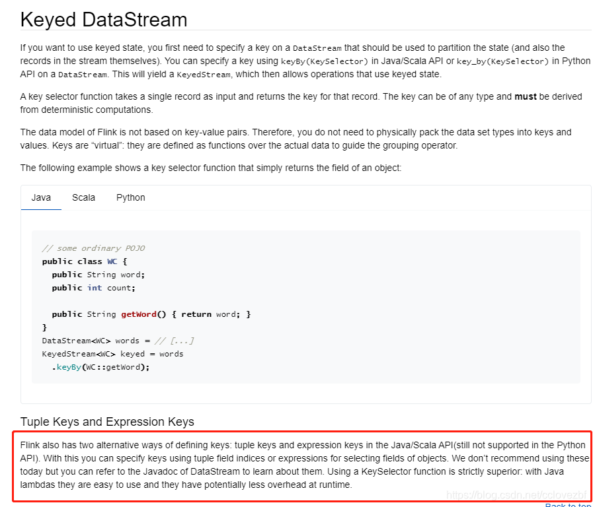This screenshot has width=593, height=507.
Task: Click the paragraph about Flink's data model
Action: pyautogui.click(x=296, y=139)
